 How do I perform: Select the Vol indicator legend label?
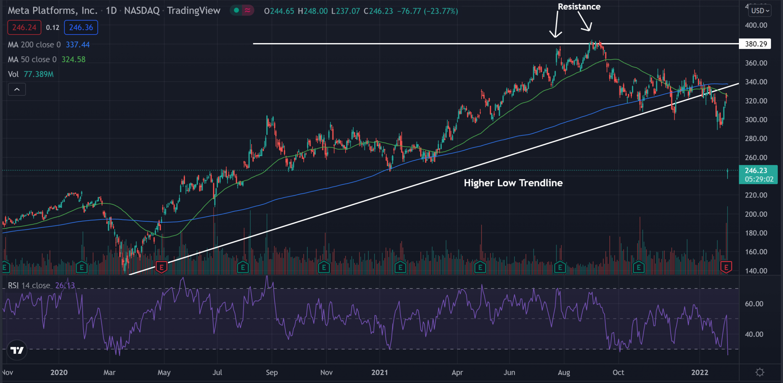click(x=13, y=74)
